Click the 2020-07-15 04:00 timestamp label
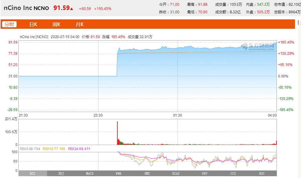Image resolution: width=301 pixels, height=178 pixels. (x=65, y=37)
